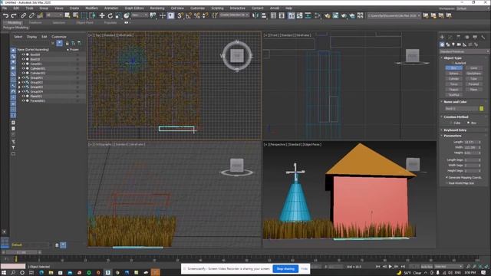The width and height of the screenshot is (491, 276).
Task: Open the Display tab in command panel
Action: [475, 37]
